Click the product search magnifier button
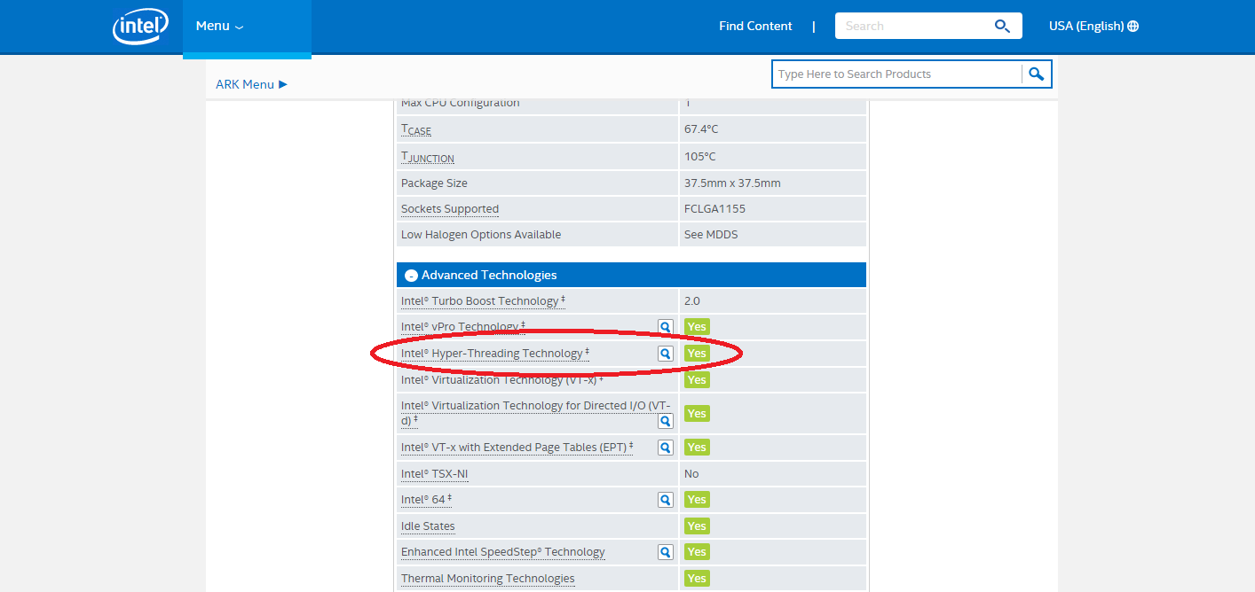Screen dimensions: 1255x592 point(1037,74)
